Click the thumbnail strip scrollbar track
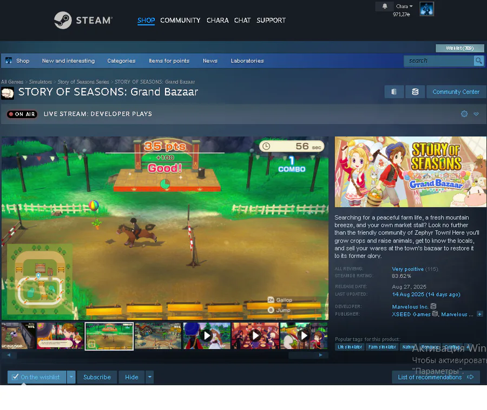Viewport: 487px width, 410px height. click(x=164, y=355)
